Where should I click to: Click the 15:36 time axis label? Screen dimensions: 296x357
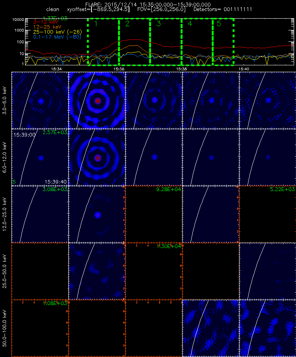[x=119, y=69]
